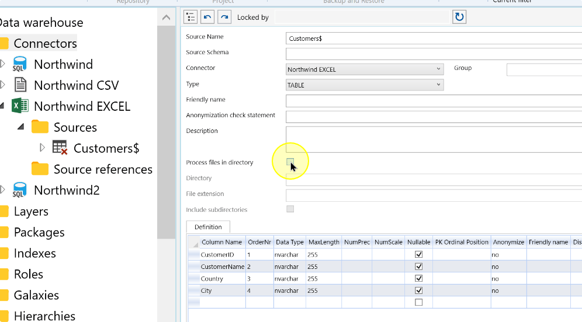Viewport: 582px width, 322px height.
Task: Click the Locked by text field
Action: pos(362,17)
